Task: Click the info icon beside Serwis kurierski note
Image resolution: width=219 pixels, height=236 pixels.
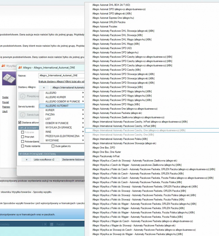Action: [x=23, y=115]
